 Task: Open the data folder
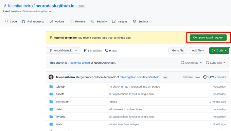pyautogui.click(x=59, y=109)
